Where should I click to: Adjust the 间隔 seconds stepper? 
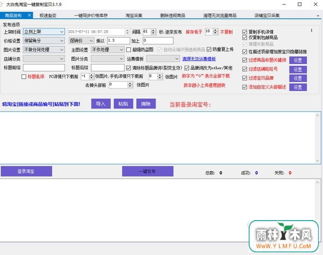coord(153,32)
